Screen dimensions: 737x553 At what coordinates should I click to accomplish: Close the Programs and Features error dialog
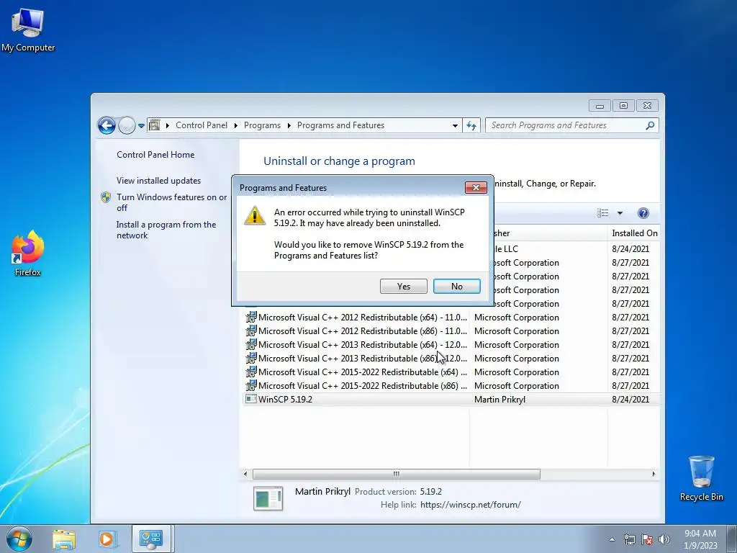476,188
